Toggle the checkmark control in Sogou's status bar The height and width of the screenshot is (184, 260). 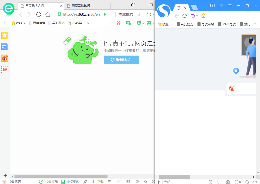[210, 182]
